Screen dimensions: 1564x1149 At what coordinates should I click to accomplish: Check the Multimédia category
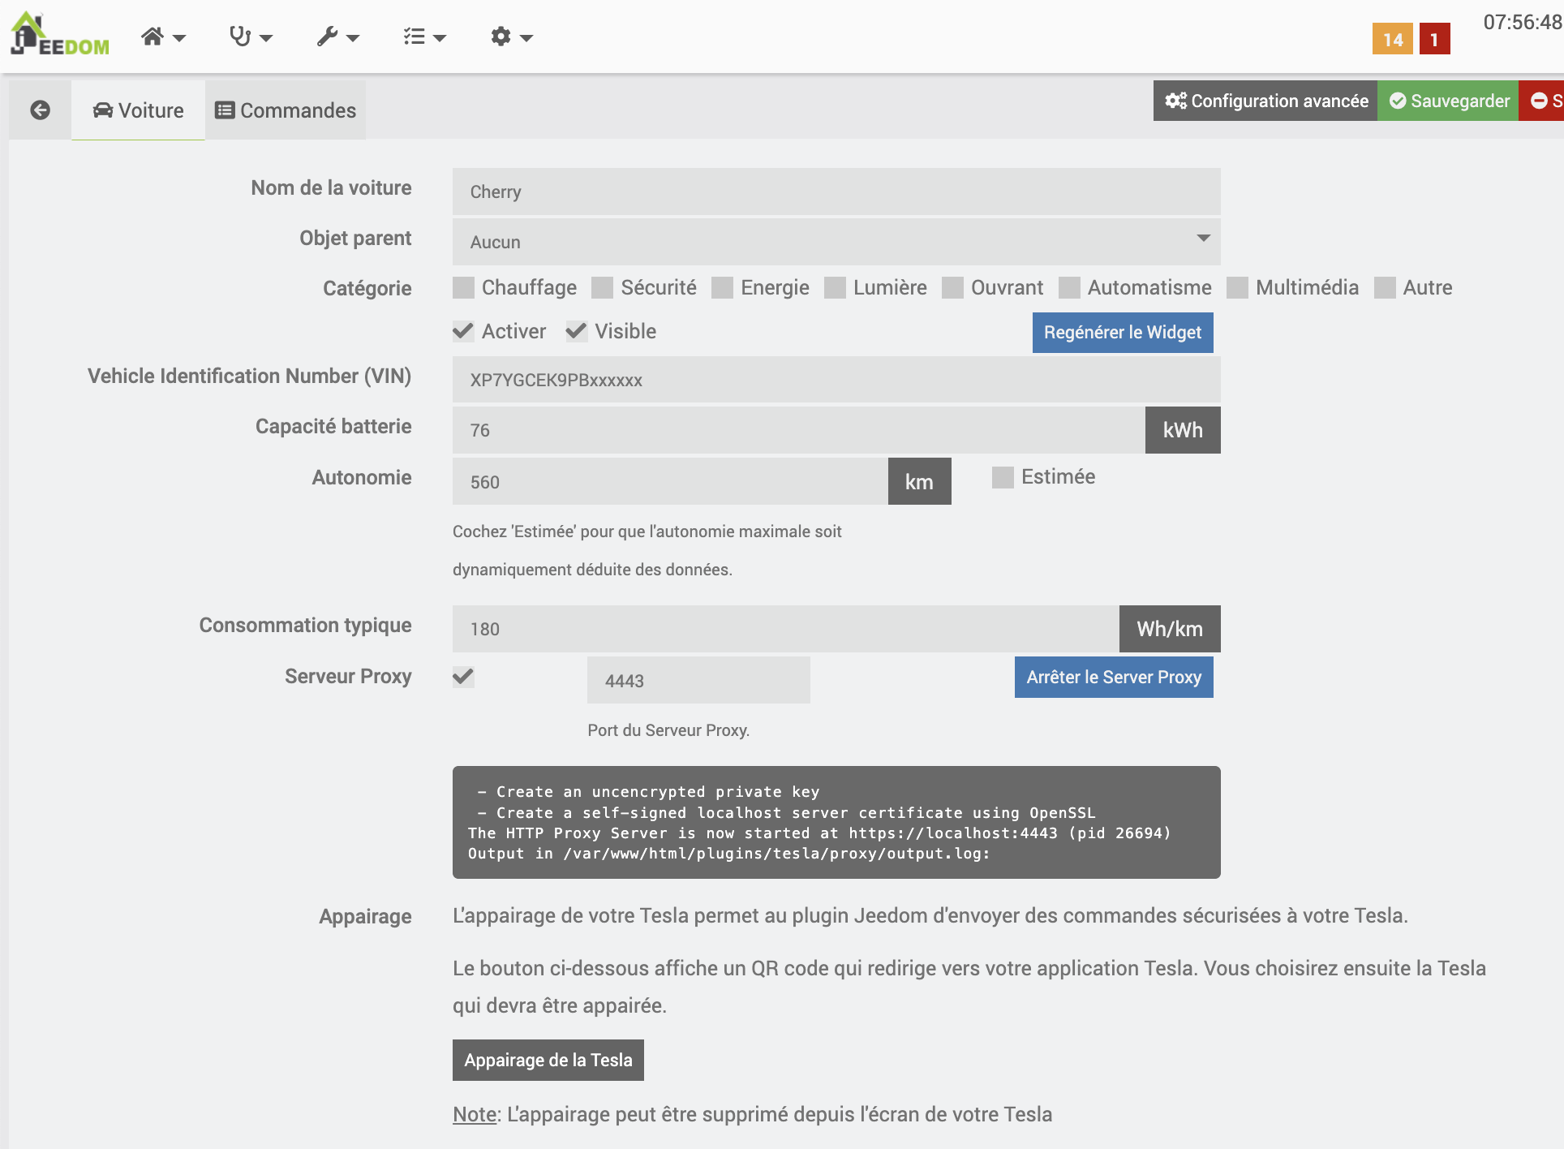click(x=1237, y=288)
